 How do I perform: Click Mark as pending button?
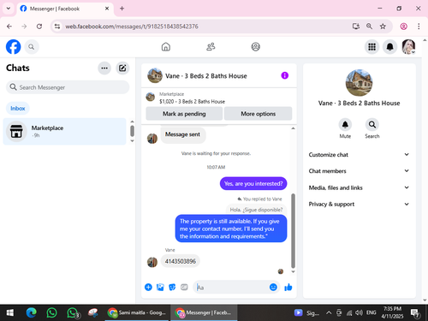pos(184,114)
